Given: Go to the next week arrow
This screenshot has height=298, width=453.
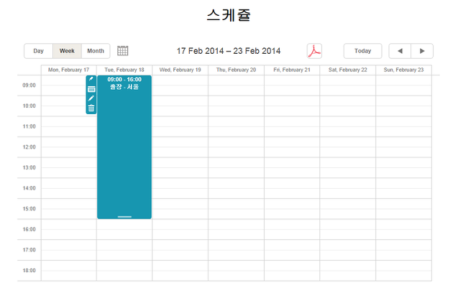Looking at the screenshot, I should 422,51.
